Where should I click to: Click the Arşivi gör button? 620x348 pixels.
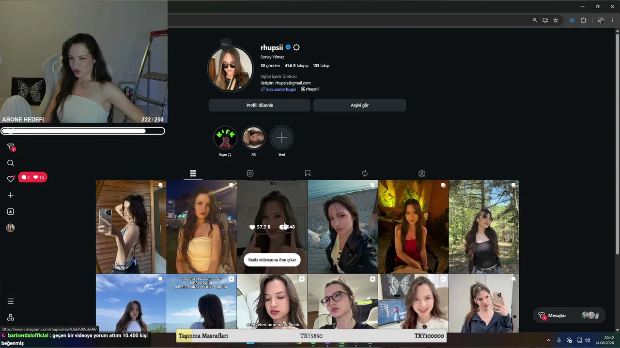coord(359,105)
